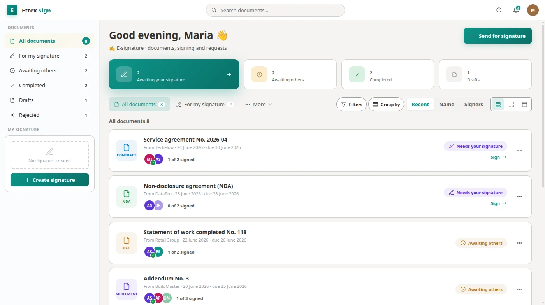Screen dimensions: 545x305
Task: Click Sign link for the NDA document
Action: pos(499,203)
